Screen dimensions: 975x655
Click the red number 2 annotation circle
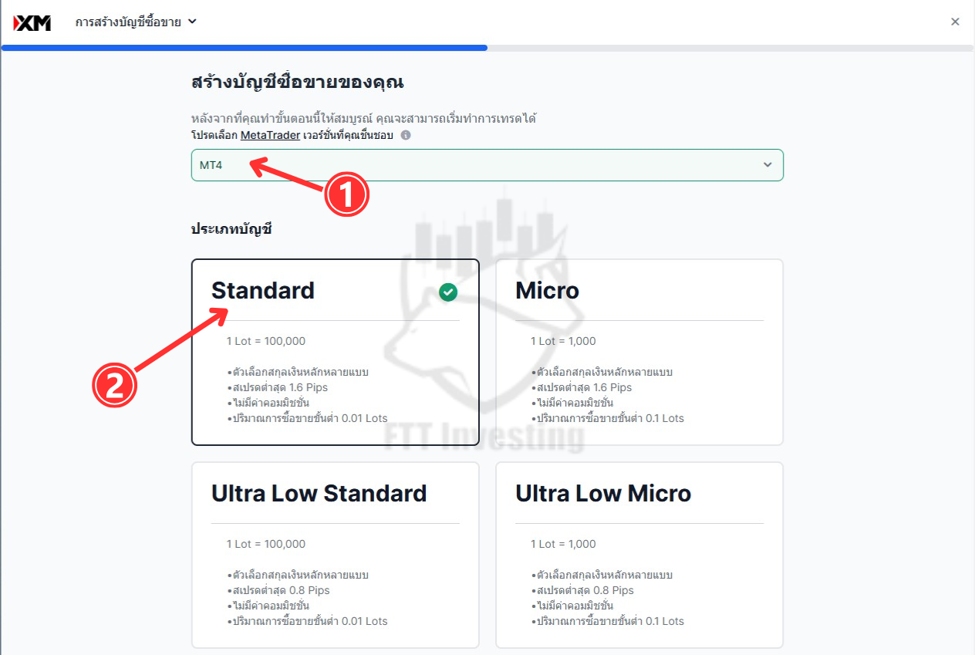coord(115,386)
